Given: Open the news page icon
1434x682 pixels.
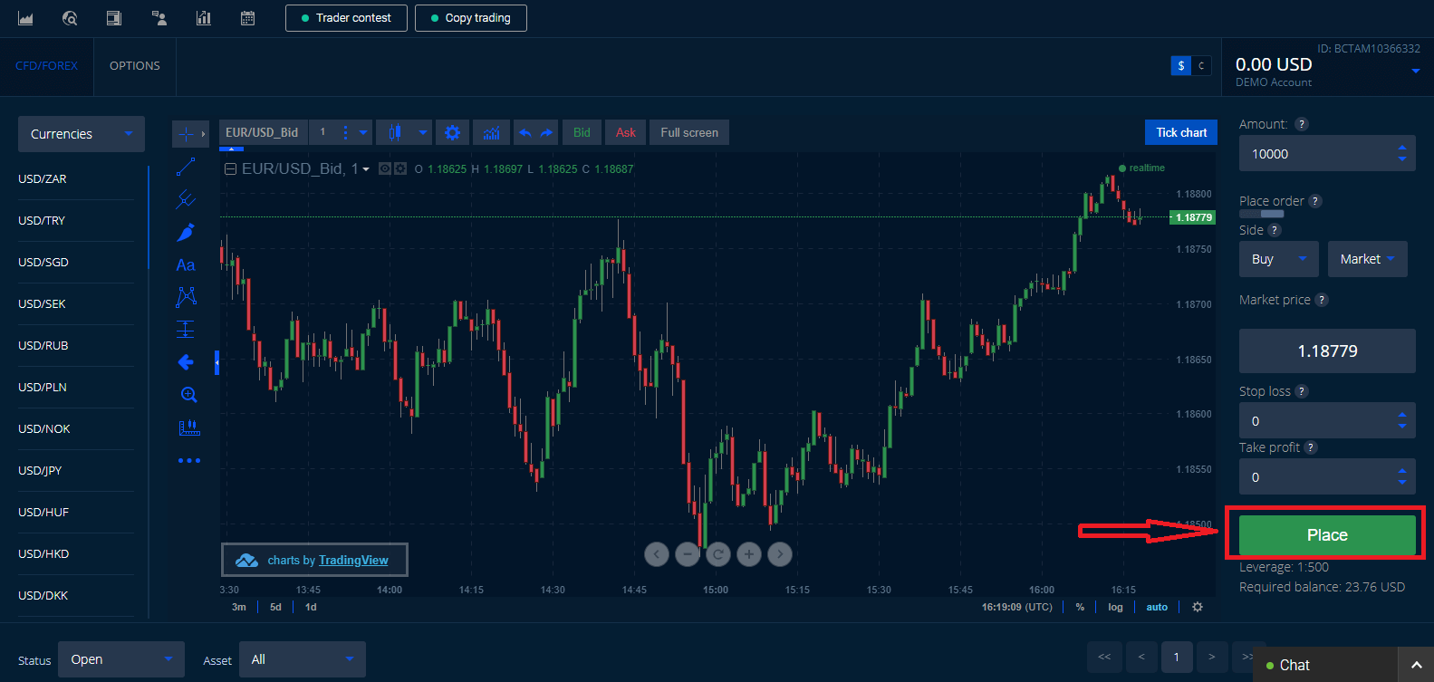Looking at the screenshot, I should 114,18.
